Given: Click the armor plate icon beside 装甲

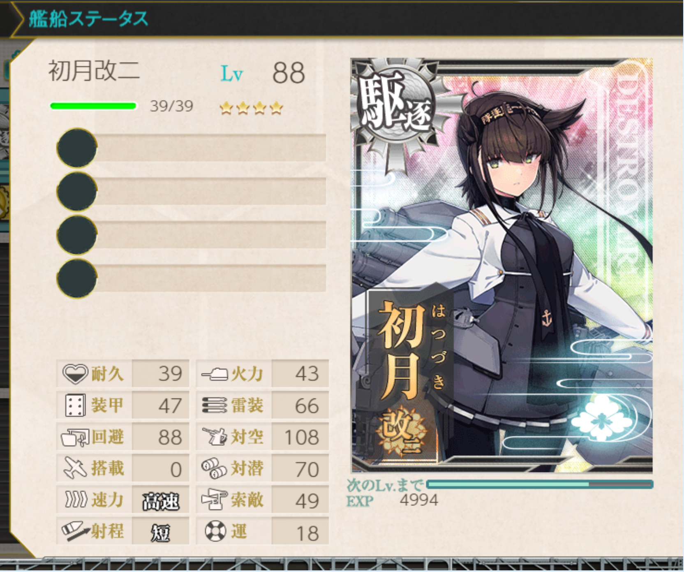Looking at the screenshot, I should coord(75,405).
